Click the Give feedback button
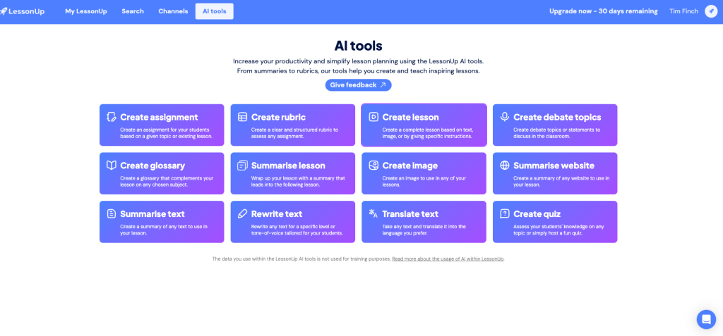723x336 pixels. 358,85
